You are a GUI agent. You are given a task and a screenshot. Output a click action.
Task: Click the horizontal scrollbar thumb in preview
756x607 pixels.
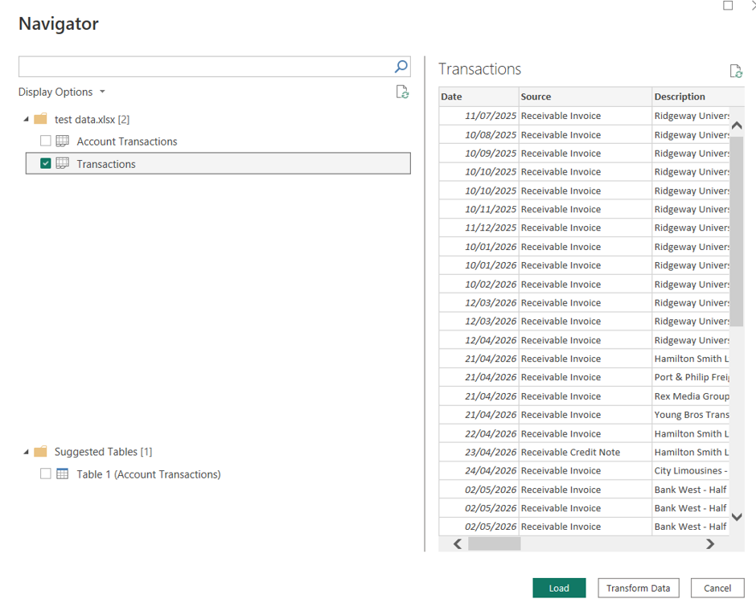[494, 543]
